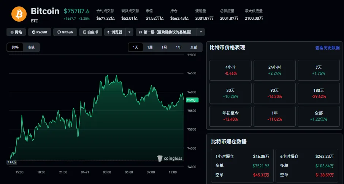Screen dimensions: 344x184
Task: Click the +2.25% change text
Action: 84,19
